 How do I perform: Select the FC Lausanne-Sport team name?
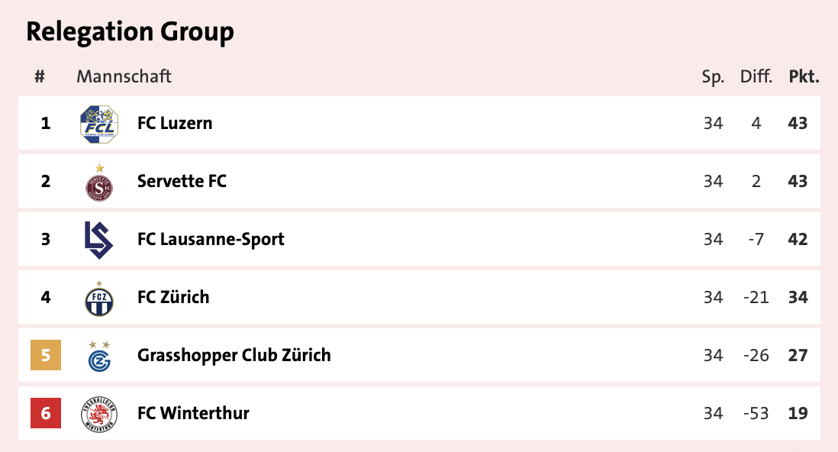click(211, 239)
